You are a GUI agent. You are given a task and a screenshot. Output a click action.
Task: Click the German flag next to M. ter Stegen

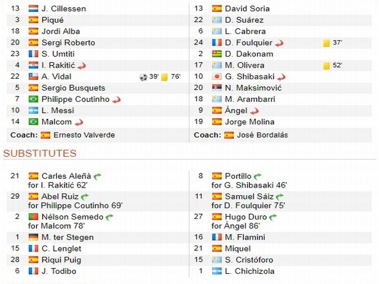[x=33, y=237]
